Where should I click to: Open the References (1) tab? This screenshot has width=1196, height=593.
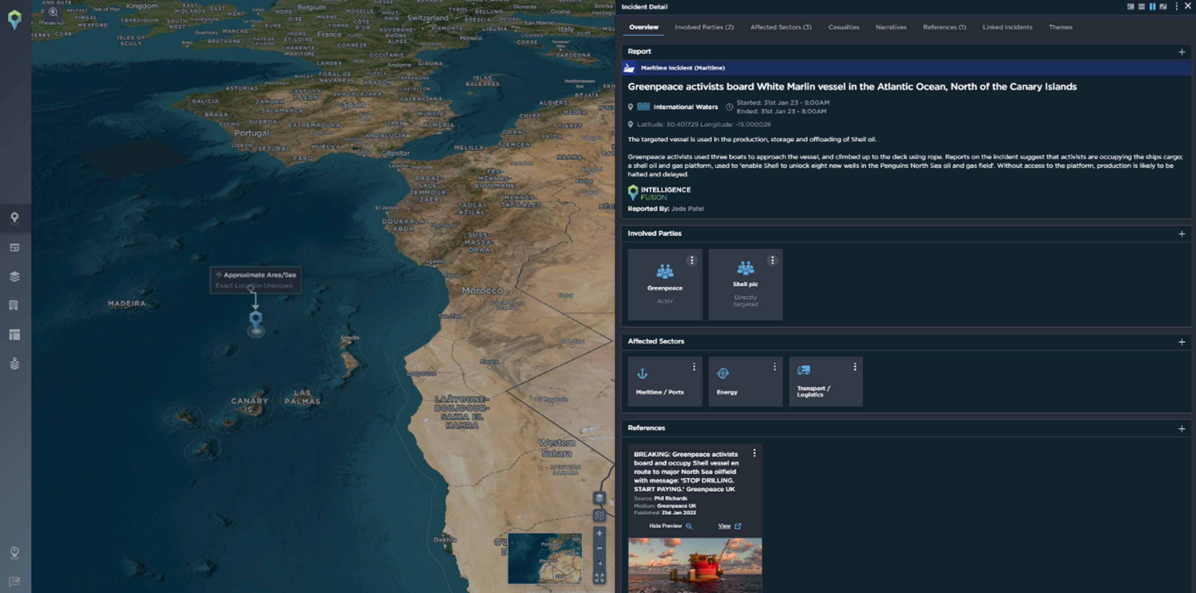944,27
